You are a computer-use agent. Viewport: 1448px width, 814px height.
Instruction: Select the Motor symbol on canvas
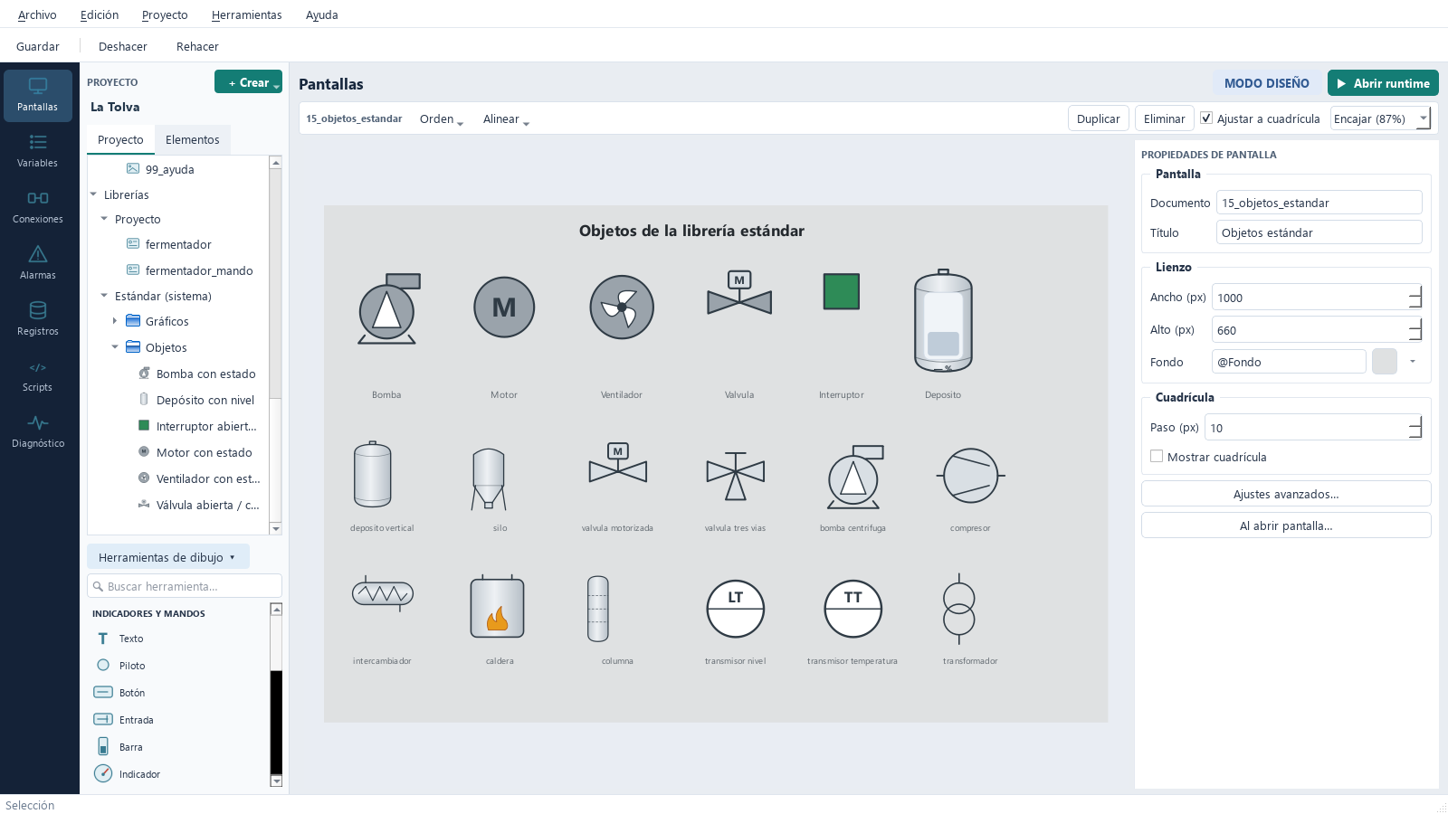504,308
